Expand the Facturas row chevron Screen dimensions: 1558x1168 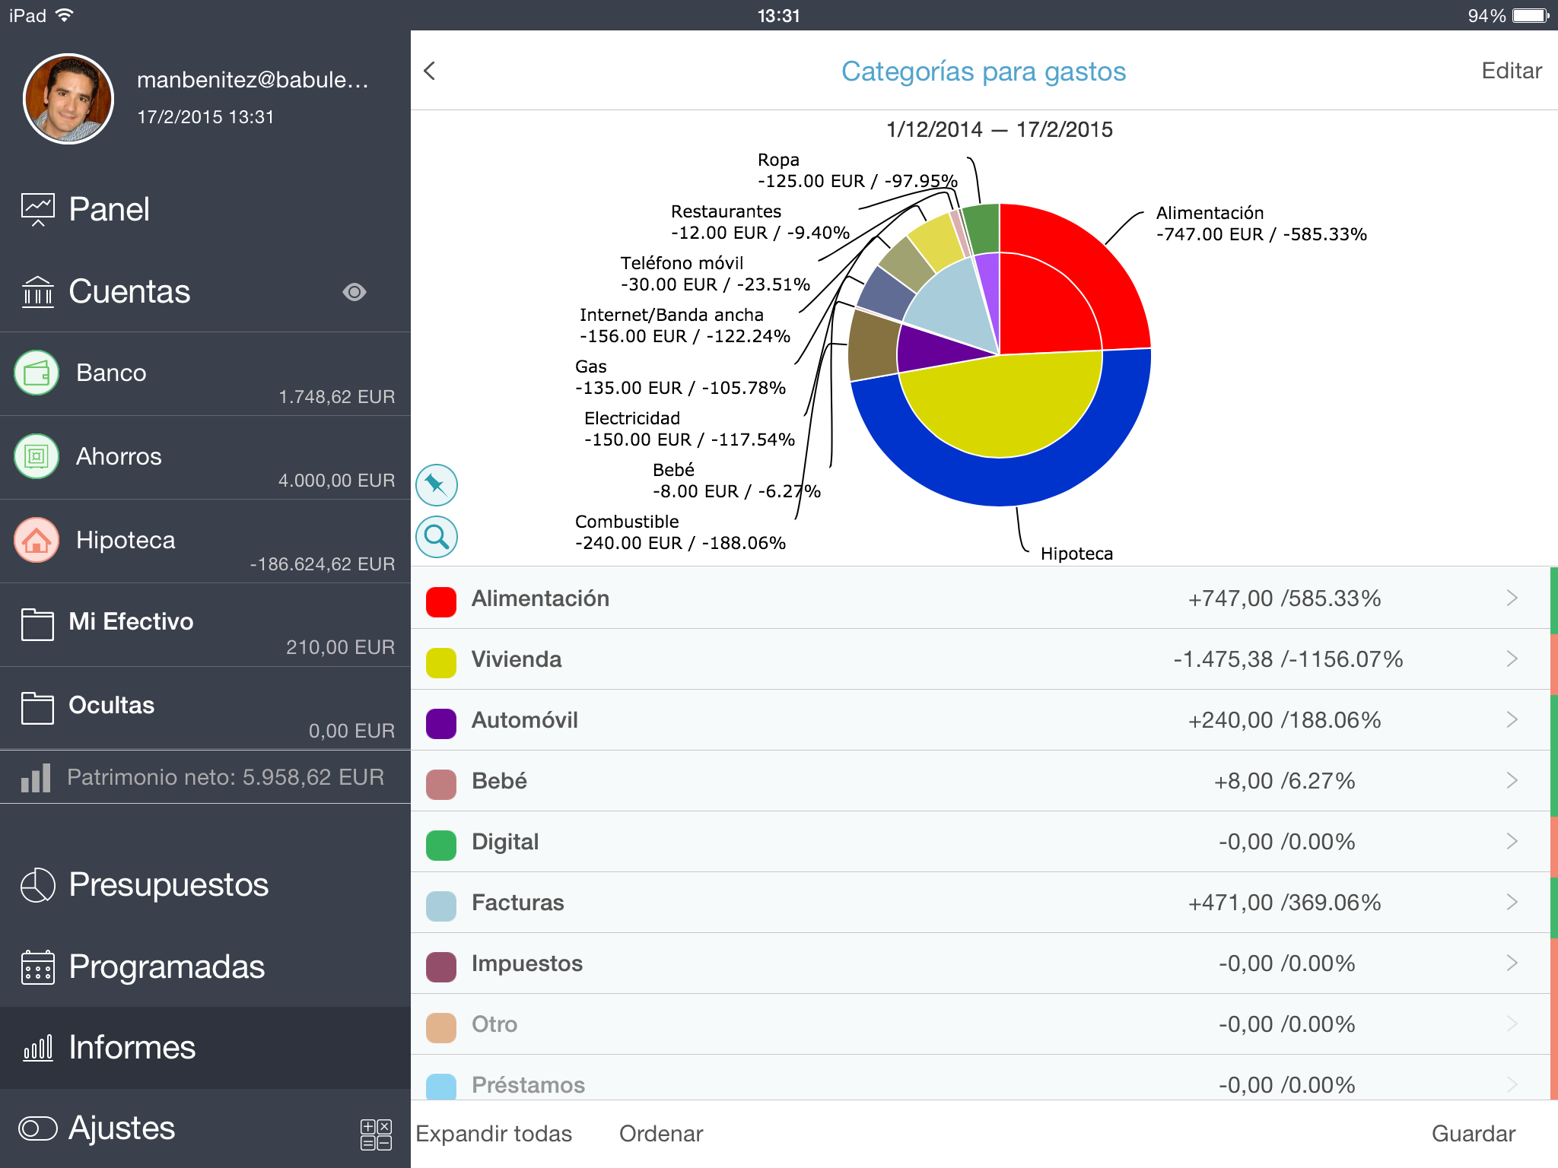click(1512, 903)
